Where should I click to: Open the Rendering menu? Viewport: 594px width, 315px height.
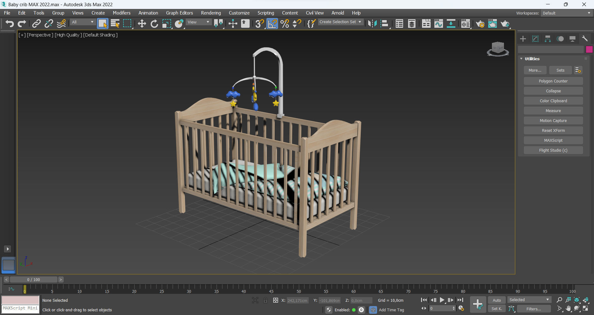[x=211, y=13]
